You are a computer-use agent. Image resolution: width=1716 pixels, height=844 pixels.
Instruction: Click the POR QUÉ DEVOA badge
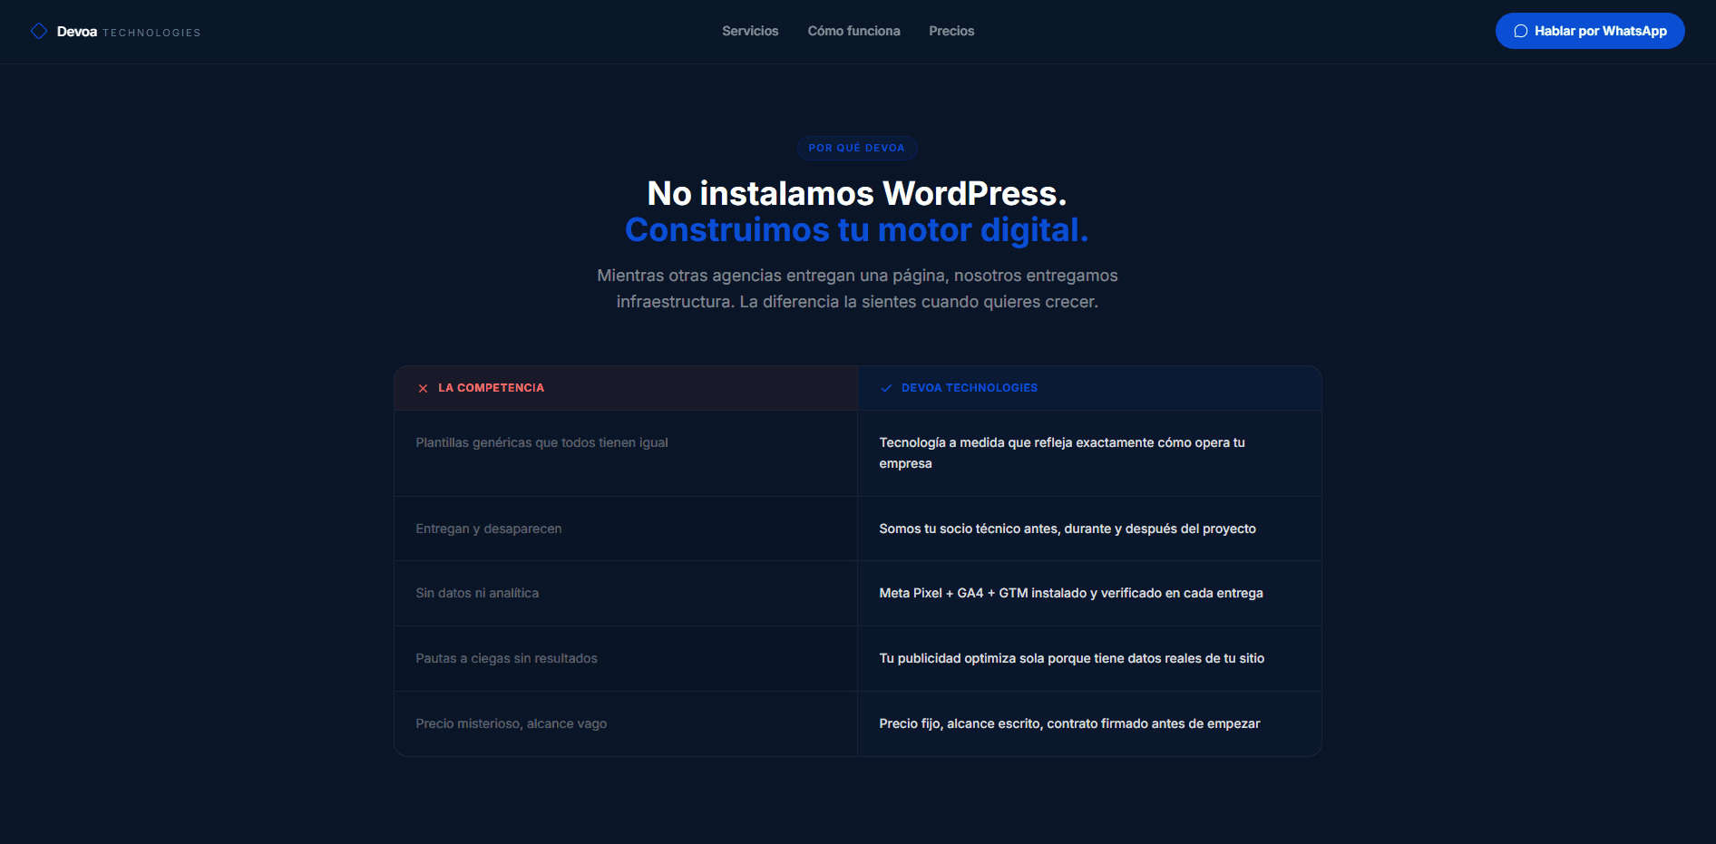pos(857,148)
